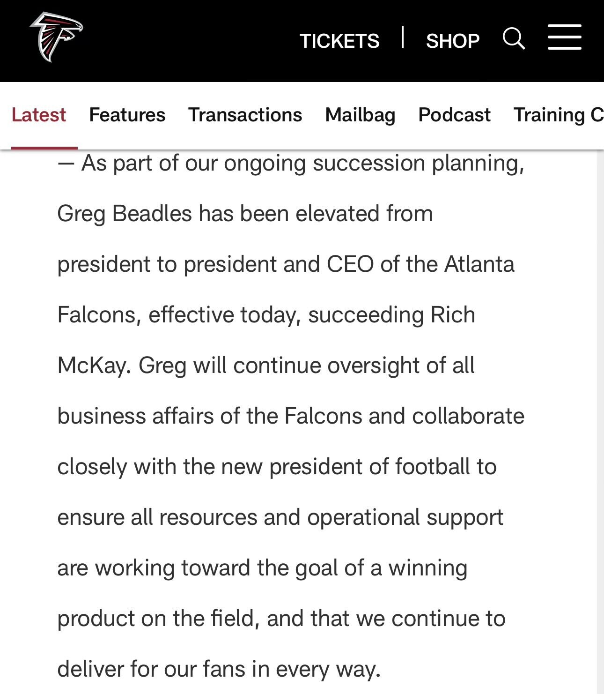This screenshot has width=604, height=694.
Task: Select the Latest tab
Action: pos(38,115)
